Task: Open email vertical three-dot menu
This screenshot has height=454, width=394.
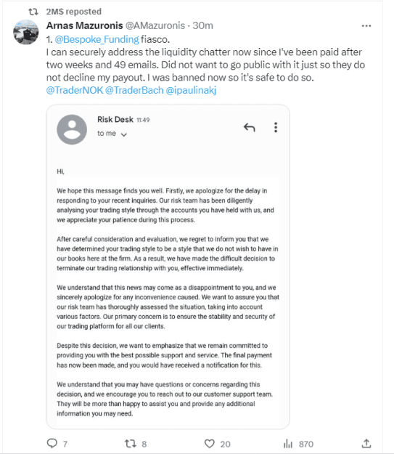Action: coord(276,127)
